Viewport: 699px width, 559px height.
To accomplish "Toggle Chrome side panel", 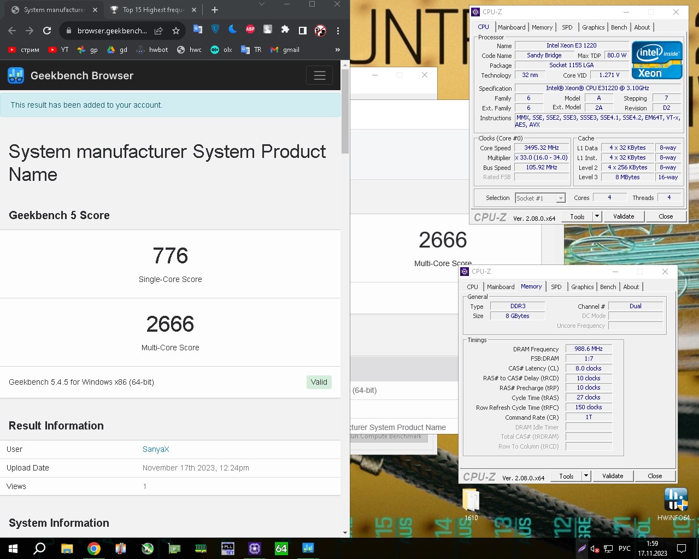I will [x=302, y=31].
